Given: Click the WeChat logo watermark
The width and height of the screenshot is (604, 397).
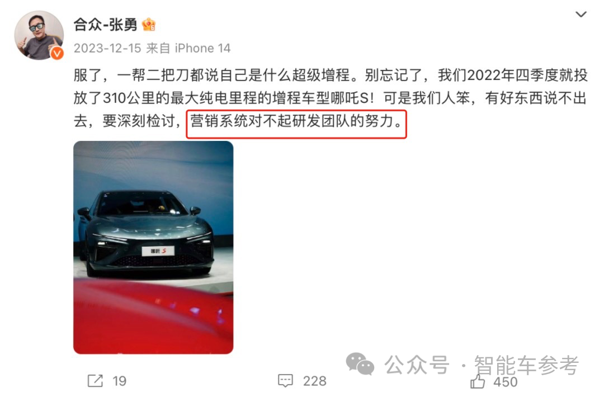Looking at the screenshot, I should (x=360, y=364).
